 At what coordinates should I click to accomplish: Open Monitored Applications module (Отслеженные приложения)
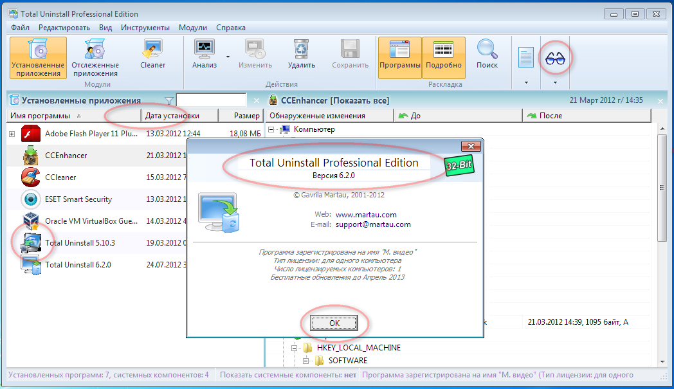click(95, 58)
